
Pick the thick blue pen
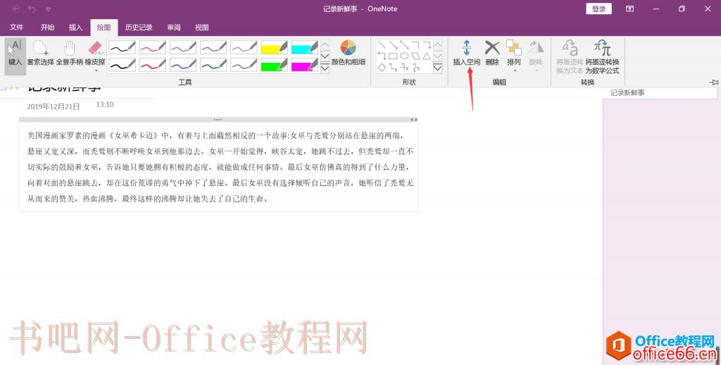183,64
